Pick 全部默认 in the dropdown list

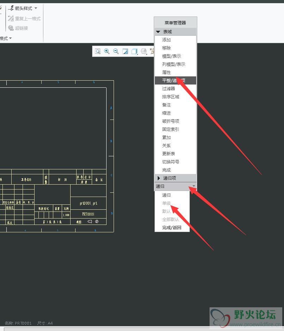tap(170, 220)
